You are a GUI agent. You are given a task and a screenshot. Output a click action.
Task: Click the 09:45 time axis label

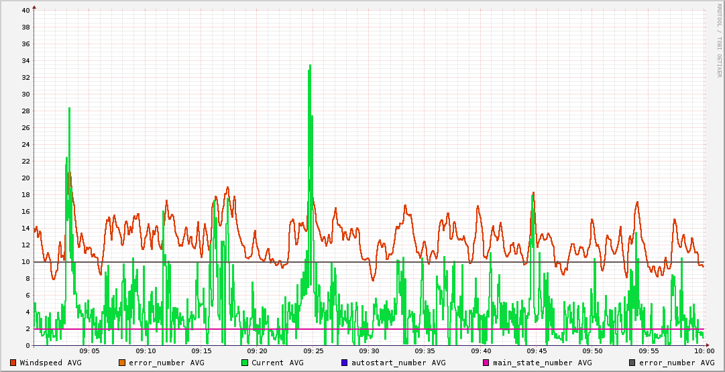coord(537,352)
